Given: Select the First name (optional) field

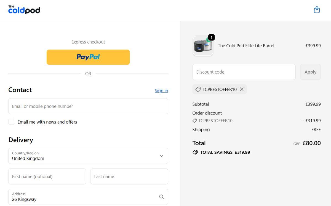Looking at the screenshot, I should 47,177.
